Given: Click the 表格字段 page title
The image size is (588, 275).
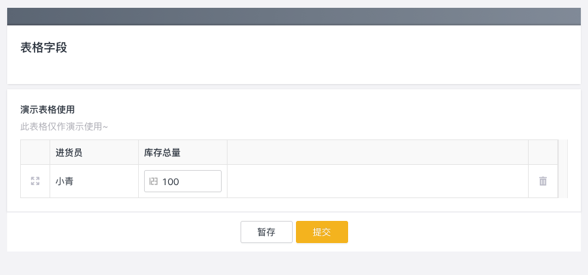Looking at the screenshot, I should [44, 48].
